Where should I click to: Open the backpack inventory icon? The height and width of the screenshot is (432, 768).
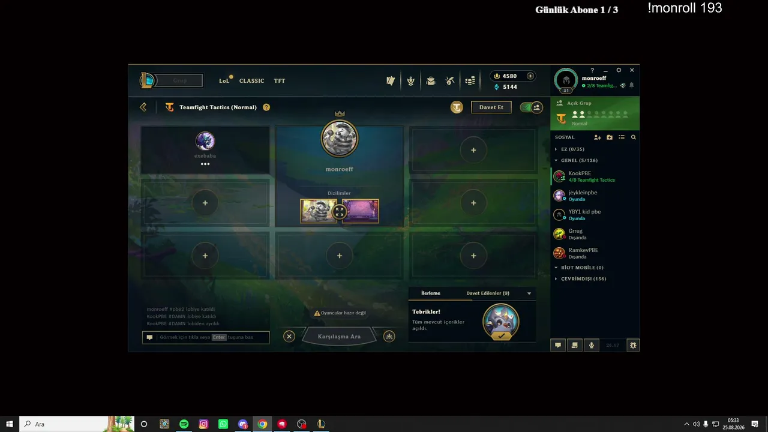pyautogui.click(x=430, y=80)
